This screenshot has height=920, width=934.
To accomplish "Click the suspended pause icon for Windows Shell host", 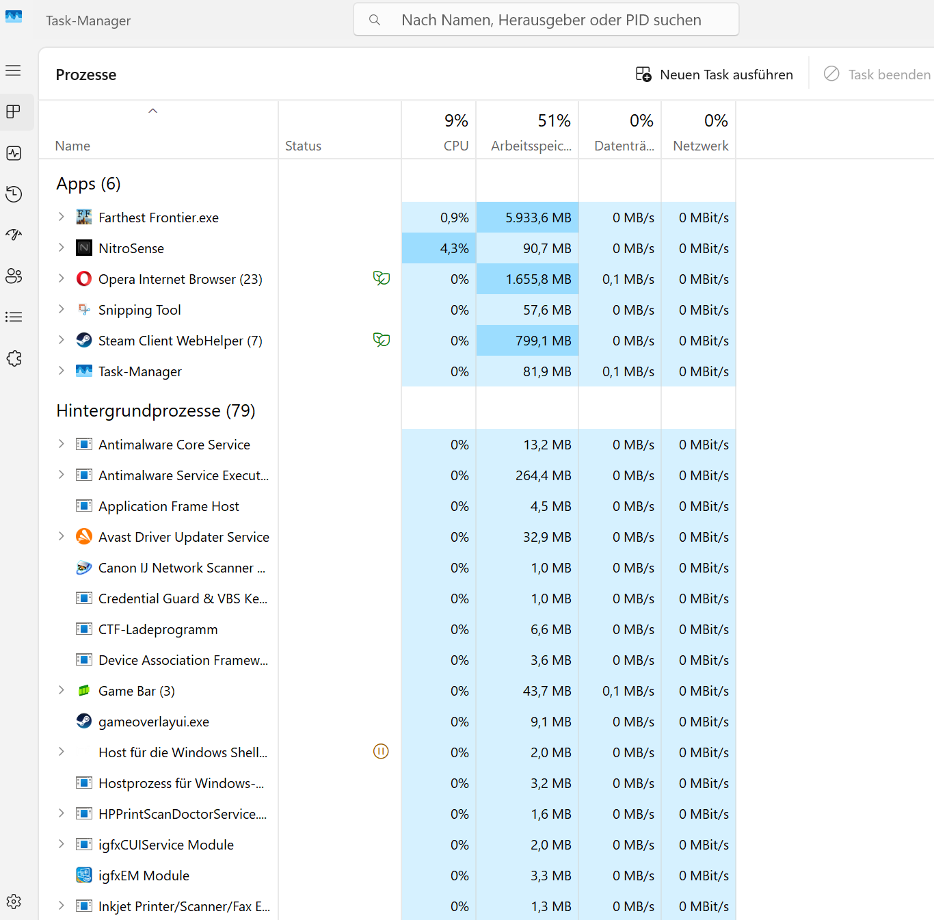I will pos(381,751).
